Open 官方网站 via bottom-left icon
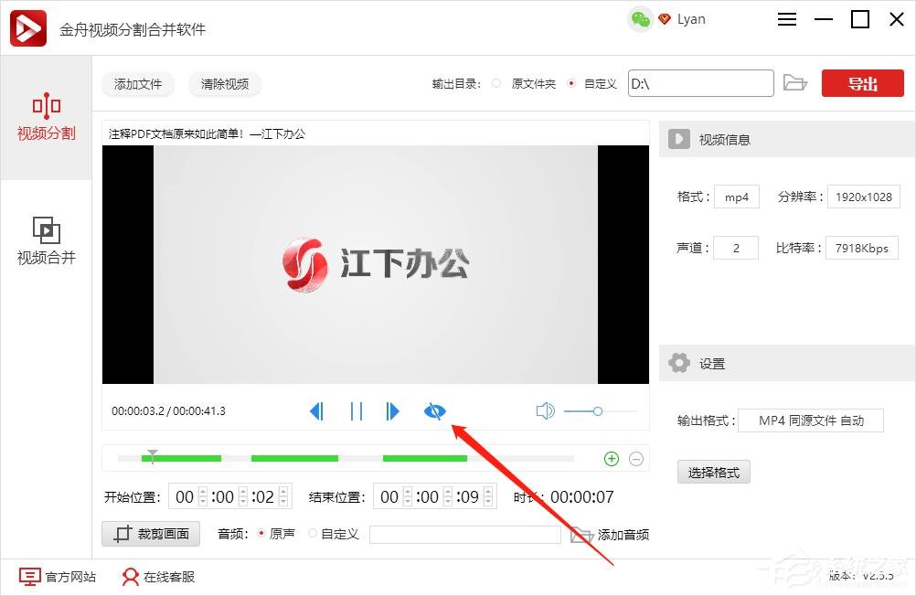 31,578
